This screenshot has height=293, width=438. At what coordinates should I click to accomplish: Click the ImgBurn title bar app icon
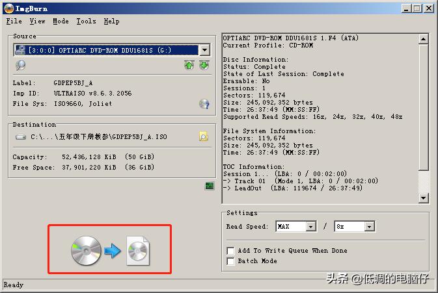[x=9, y=8]
